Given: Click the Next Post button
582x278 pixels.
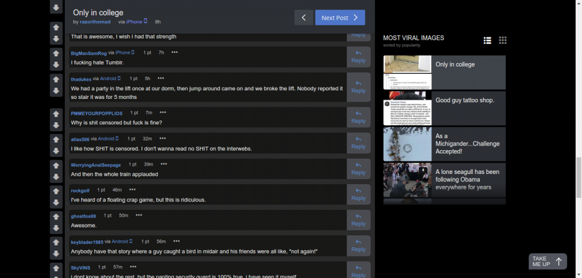Looking at the screenshot, I should pyautogui.click(x=340, y=18).
